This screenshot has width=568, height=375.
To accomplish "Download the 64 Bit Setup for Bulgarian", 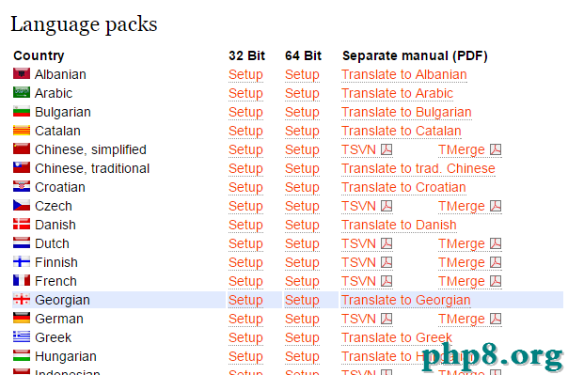I will (302, 112).
